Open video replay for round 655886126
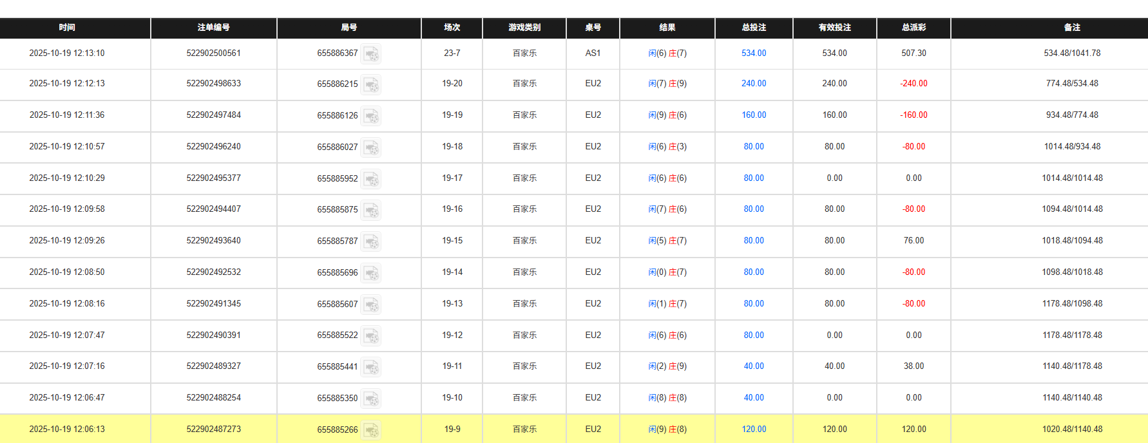1148x443 pixels. click(x=371, y=116)
